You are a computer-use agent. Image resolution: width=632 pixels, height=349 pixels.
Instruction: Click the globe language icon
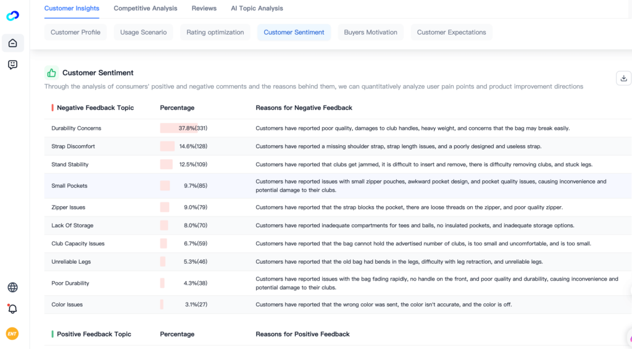(x=12, y=287)
